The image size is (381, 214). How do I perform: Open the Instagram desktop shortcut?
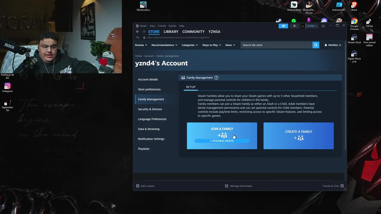click(7, 88)
